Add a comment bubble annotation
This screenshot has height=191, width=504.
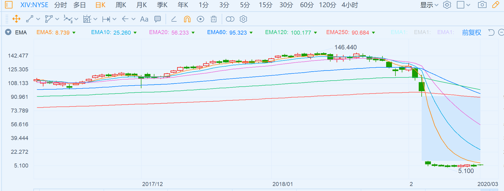click(157, 19)
